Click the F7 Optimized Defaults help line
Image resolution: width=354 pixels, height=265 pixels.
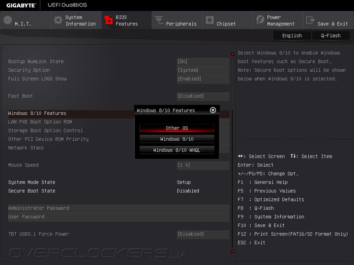[271, 200]
